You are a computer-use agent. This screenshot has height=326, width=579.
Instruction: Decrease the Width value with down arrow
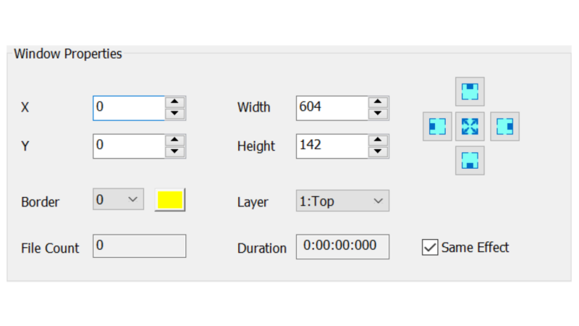click(378, 114)
